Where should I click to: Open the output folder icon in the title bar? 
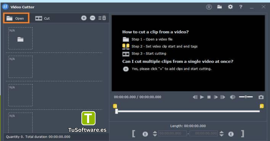pyautogui.click(x=219, y=7)
